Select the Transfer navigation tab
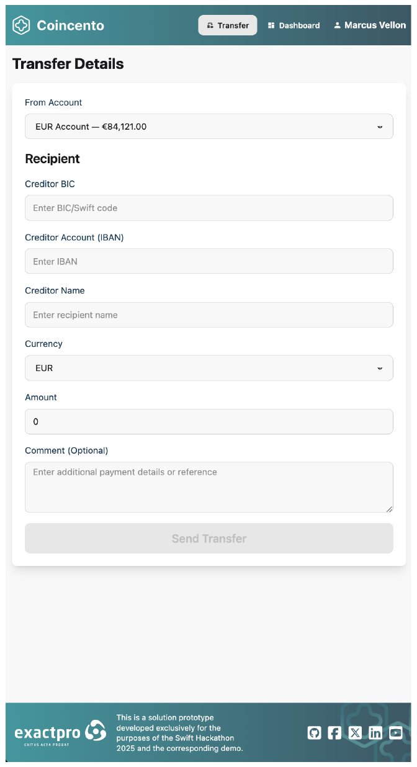 228,25
